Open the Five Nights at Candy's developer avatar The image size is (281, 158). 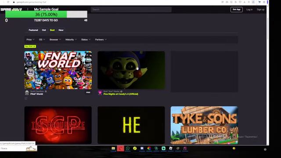[x=100, y=93]
